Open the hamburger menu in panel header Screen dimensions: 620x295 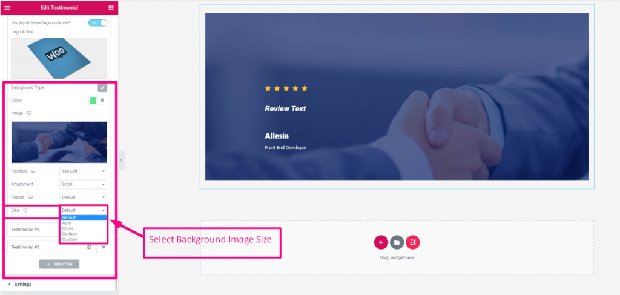(x=7, y=8)
